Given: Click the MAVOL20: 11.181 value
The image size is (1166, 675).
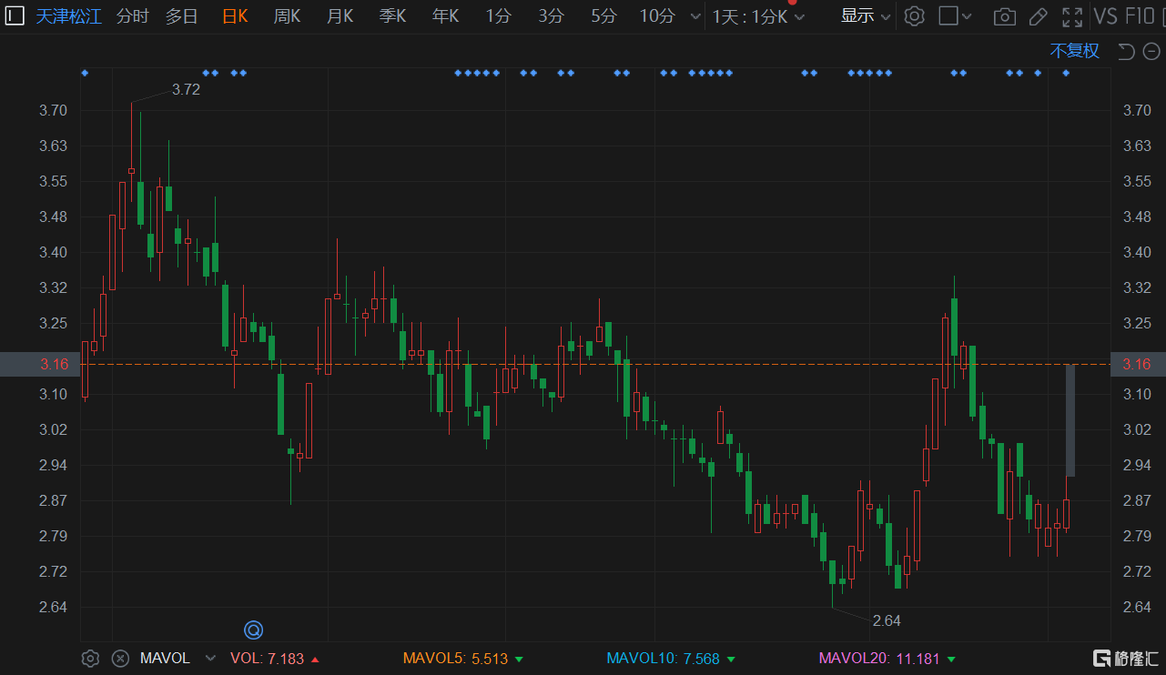Looking at the screenshot, I should [887, 658].
